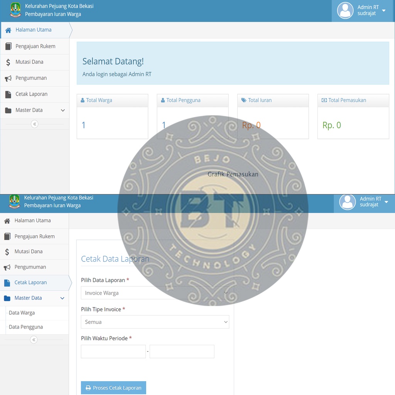395x395 pixels.
Task: Click the period start date field
Action: pos(113,351)
